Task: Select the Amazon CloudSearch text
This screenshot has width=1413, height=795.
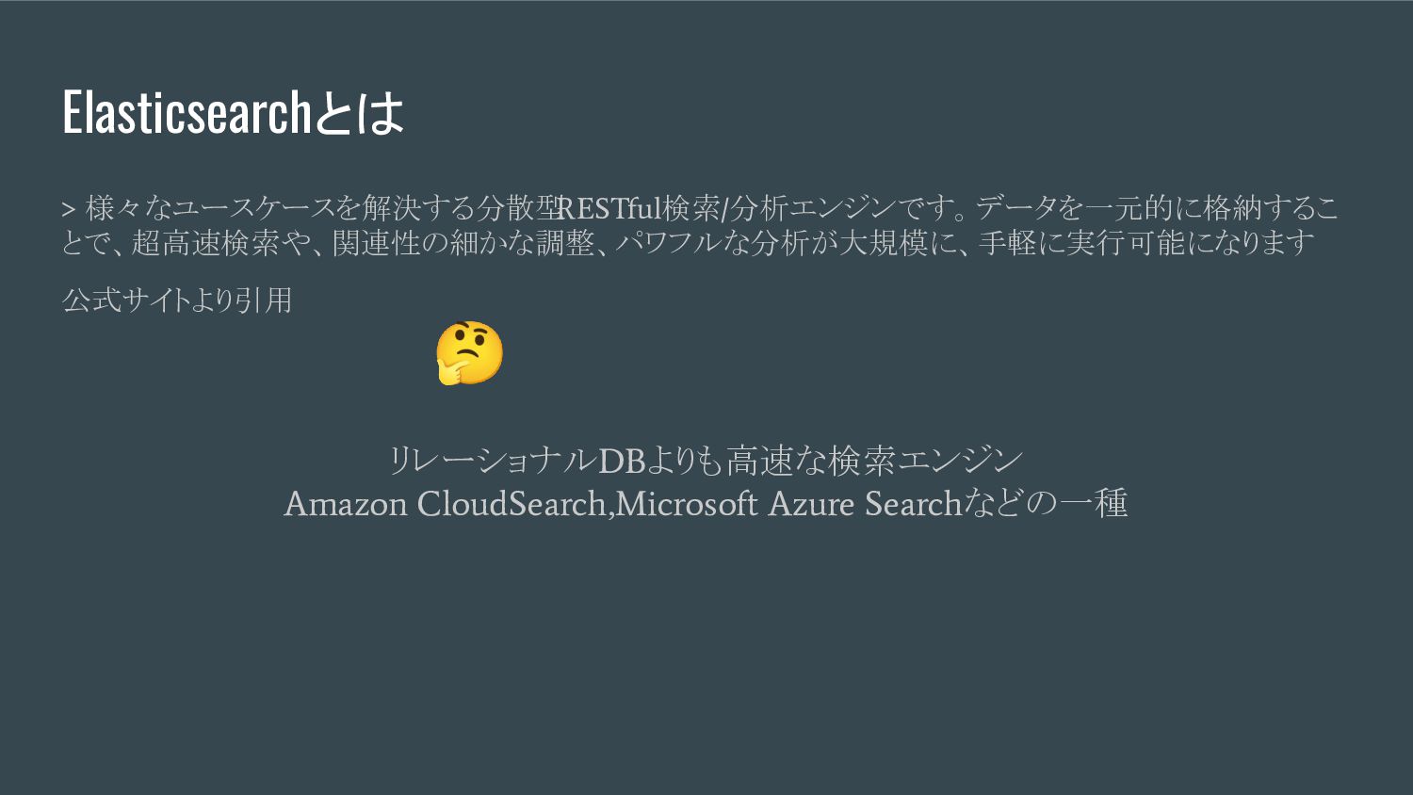Action: (445, 503)
